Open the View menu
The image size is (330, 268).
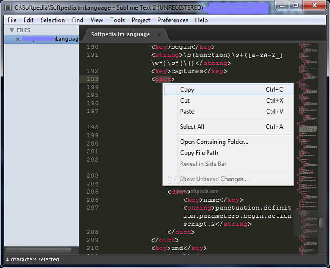(97, 20)
